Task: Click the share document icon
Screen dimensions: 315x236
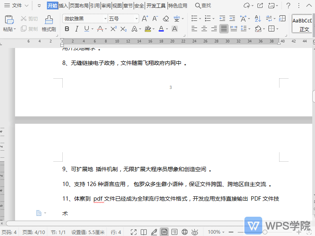Action: coord(260,6)
